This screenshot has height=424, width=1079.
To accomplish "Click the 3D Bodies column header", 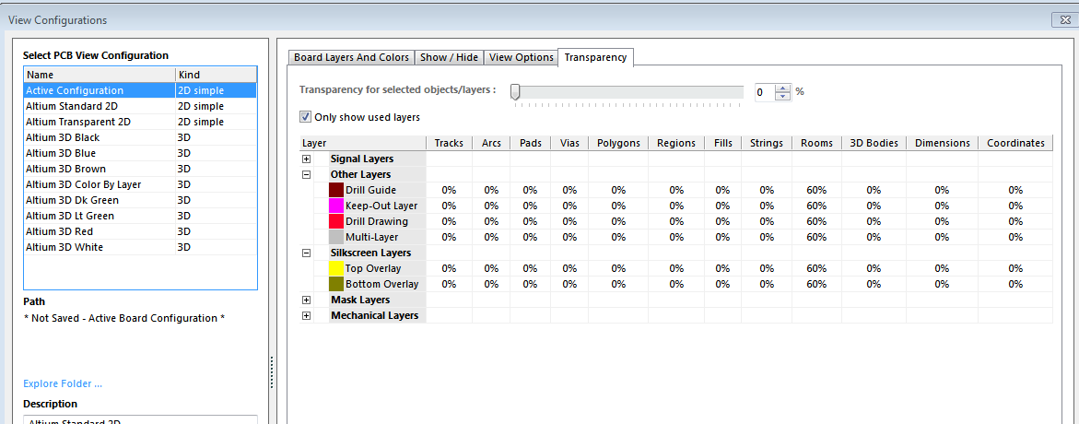I will (874, 143).
